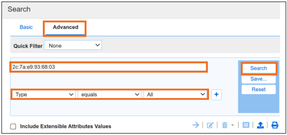Screen dimensions: 287x135
Task: Click the Print icon
Action: 275,125
